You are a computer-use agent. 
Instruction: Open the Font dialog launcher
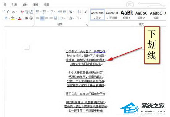[33, 25]
